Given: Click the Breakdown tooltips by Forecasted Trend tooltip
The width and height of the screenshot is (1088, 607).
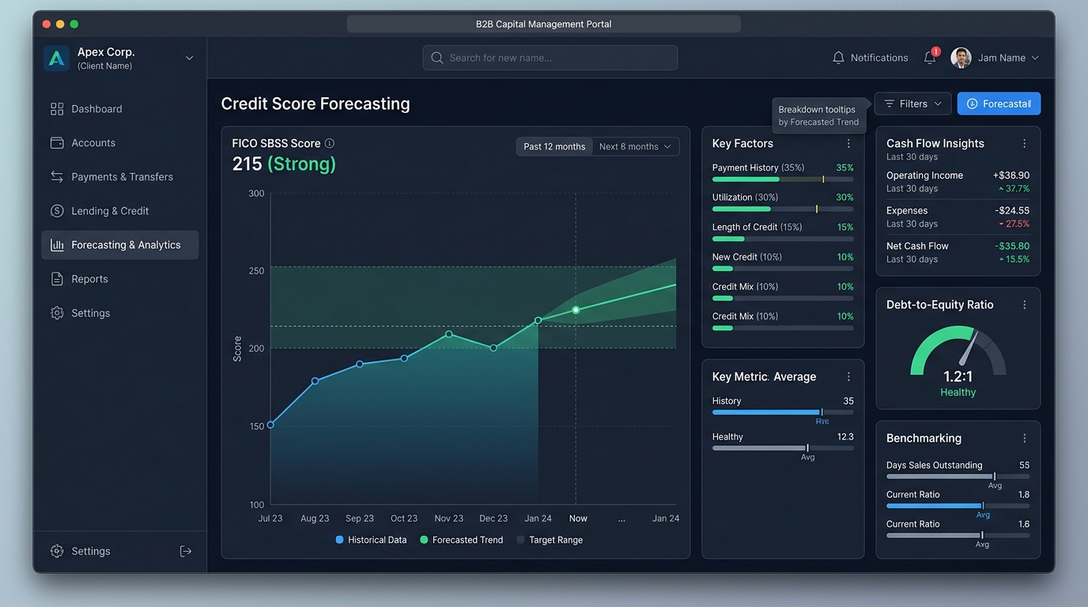Looking at the screenshot, I should pos(818,115).
